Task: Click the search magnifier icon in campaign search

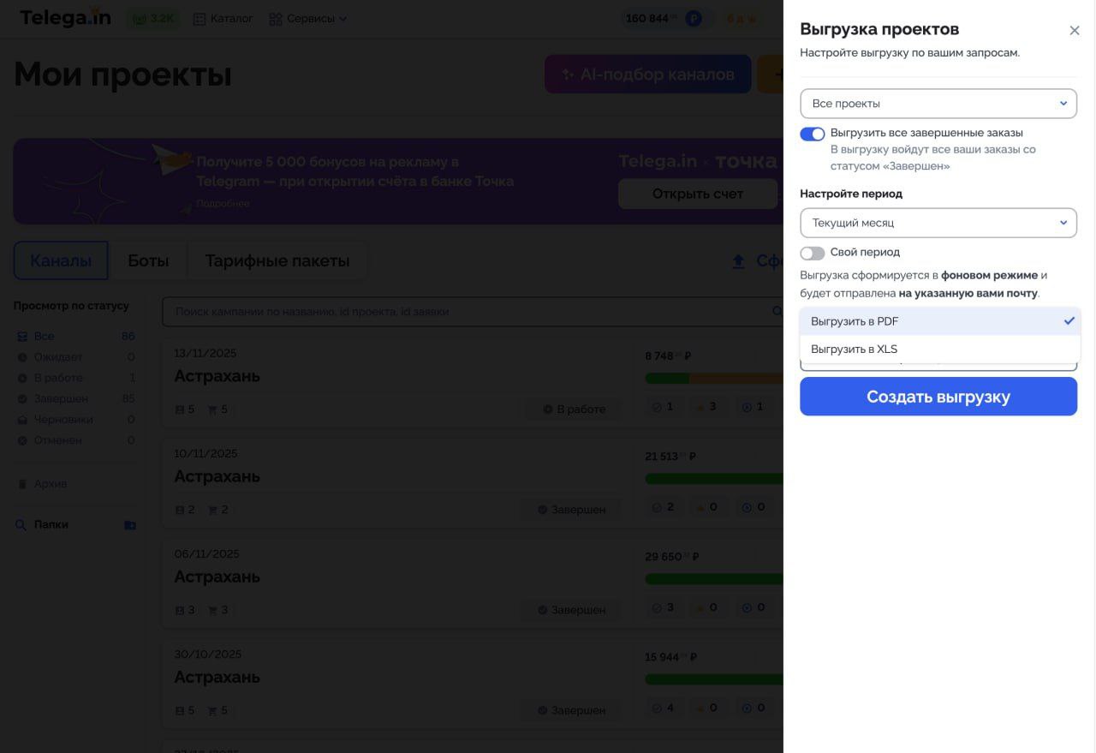Action: click(x=777, y=312)
